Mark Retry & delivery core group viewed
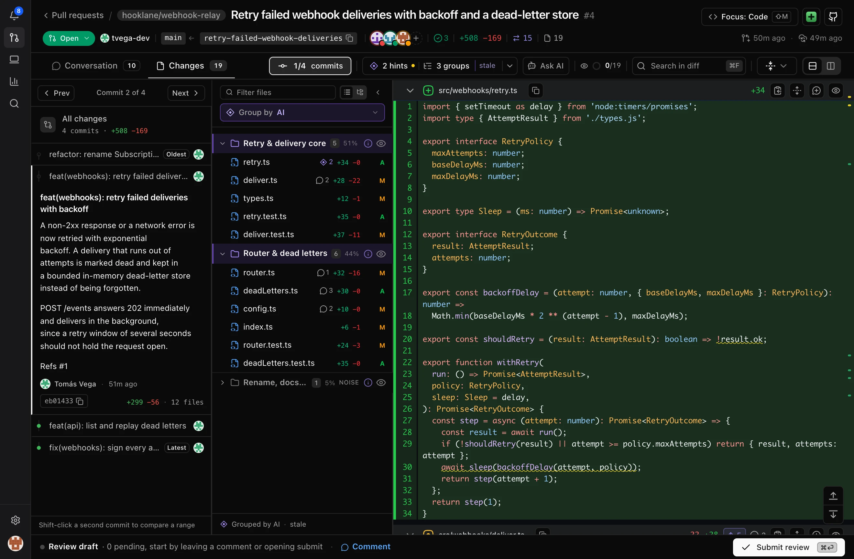Screen dimensions: 854x559 tap(381, 143)
